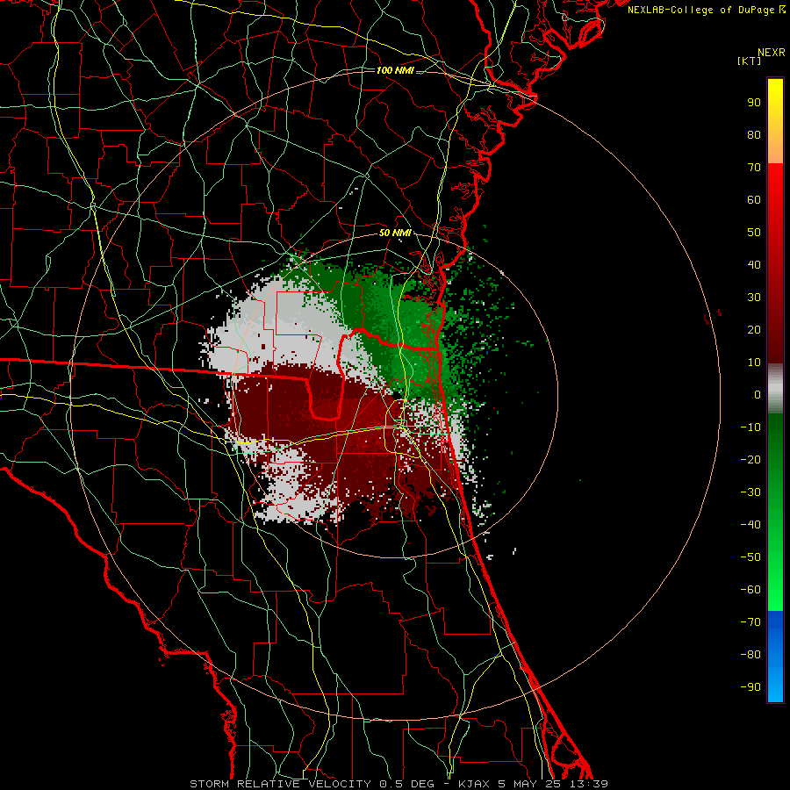Click the blue bottom segment of color bar
Viewport: 790px width, 790px height.
775,656
